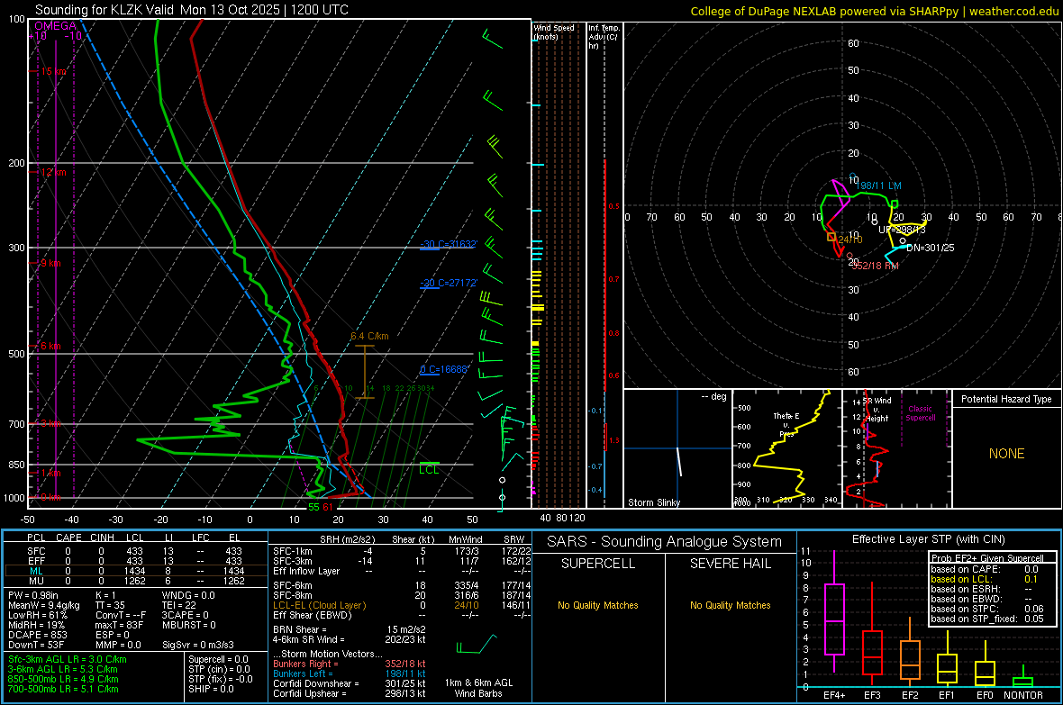Click the Corfidi Upshear = 298/13 kt line
This screenshot has width=1063, height=705.
350,693
